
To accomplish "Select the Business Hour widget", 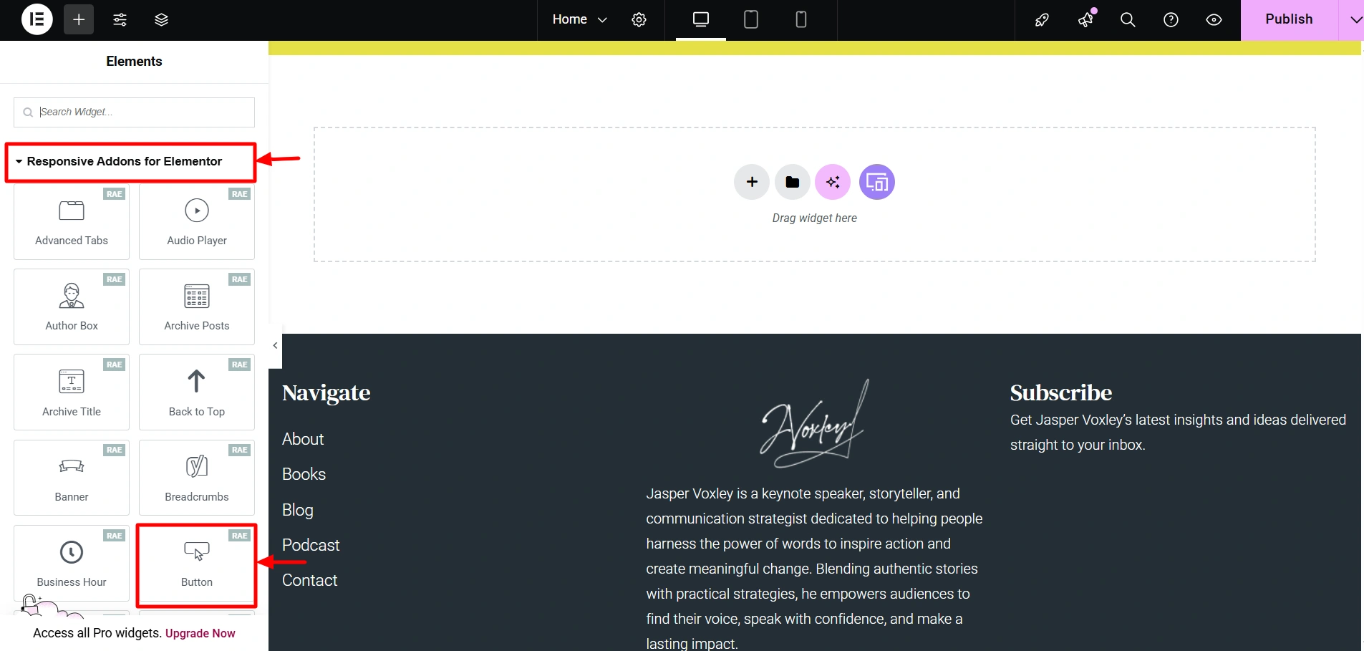I will (x=72, y=563).
